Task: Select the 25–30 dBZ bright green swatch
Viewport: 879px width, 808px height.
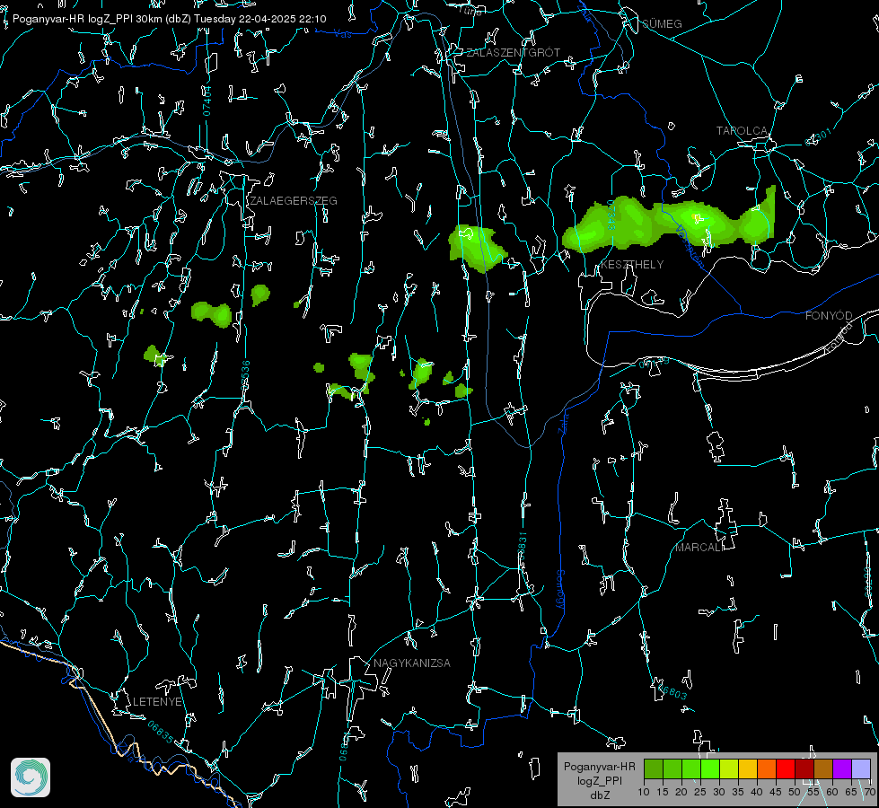Action: pyautogui.click(x=710, y=768)
